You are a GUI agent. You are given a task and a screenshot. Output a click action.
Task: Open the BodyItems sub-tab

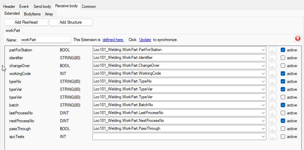coord(32,14)
